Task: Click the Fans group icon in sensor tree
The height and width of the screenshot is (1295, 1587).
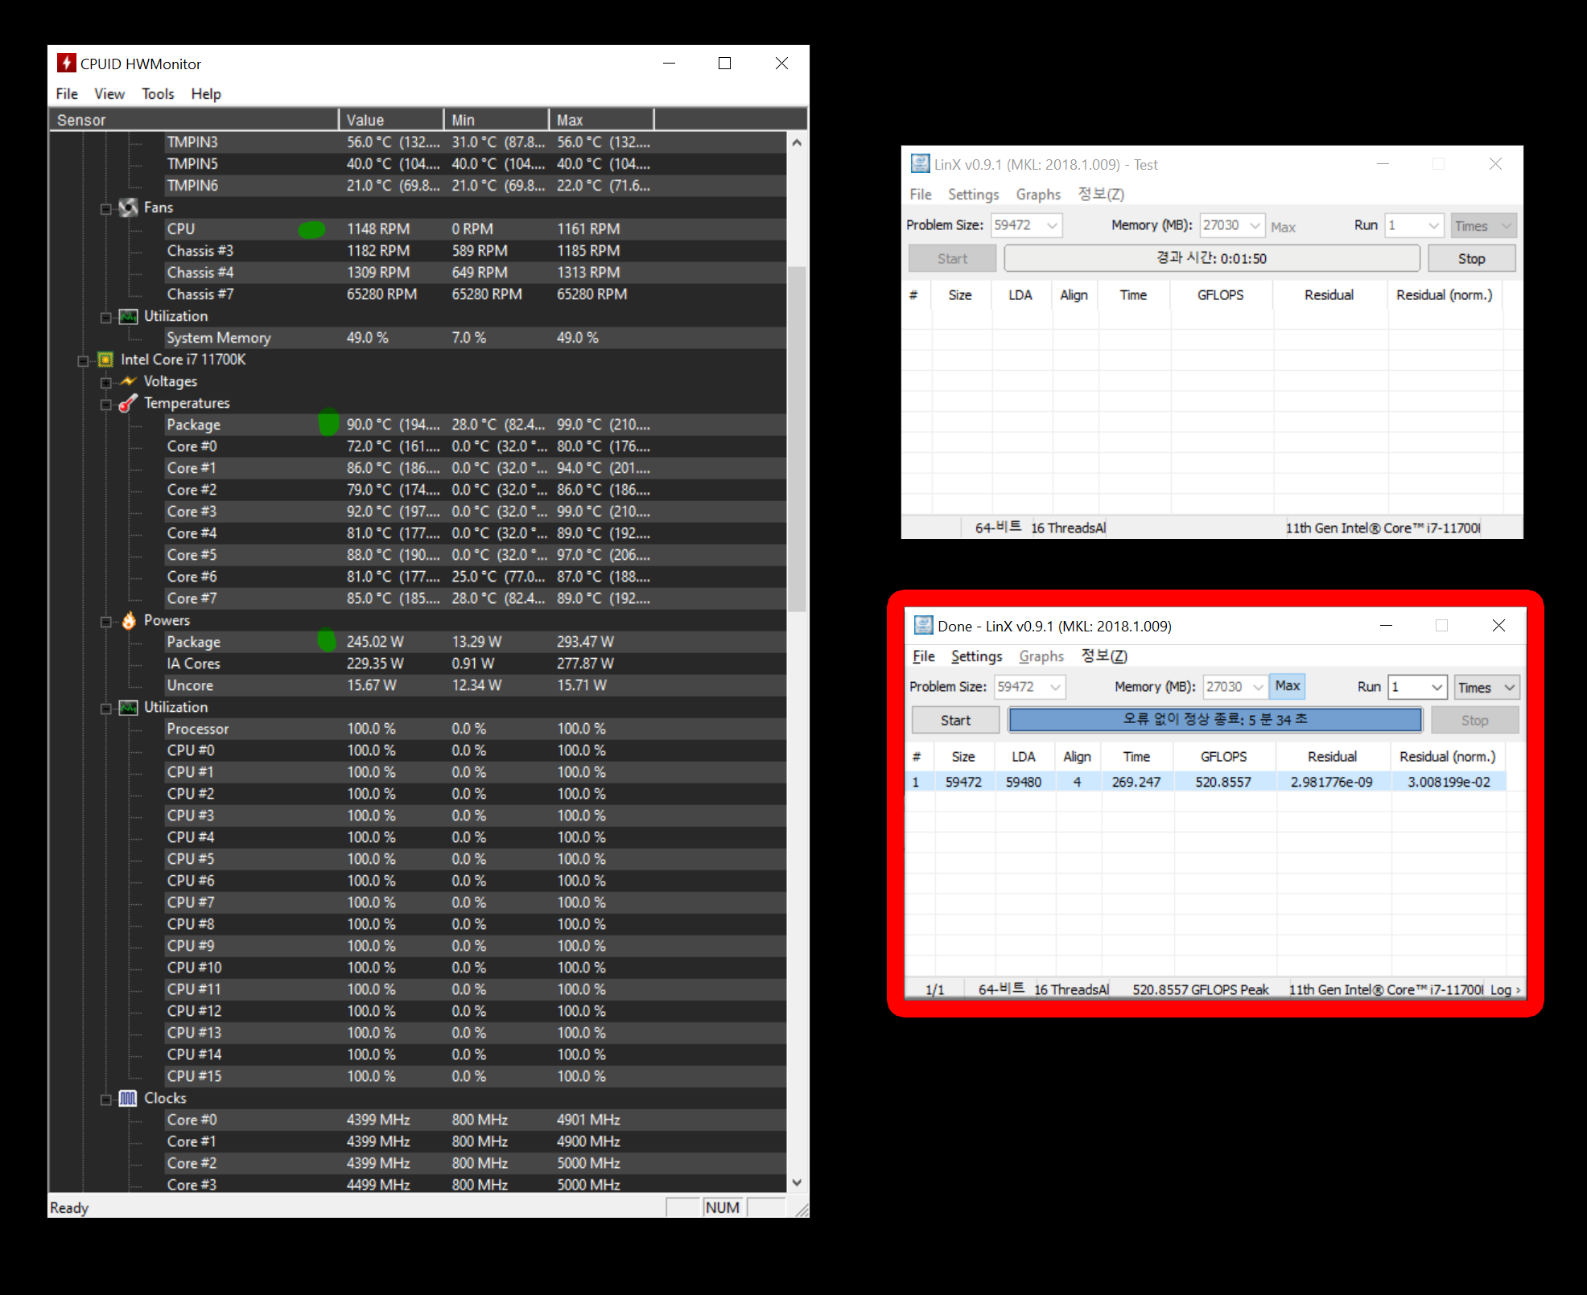Action: point(129,208)
